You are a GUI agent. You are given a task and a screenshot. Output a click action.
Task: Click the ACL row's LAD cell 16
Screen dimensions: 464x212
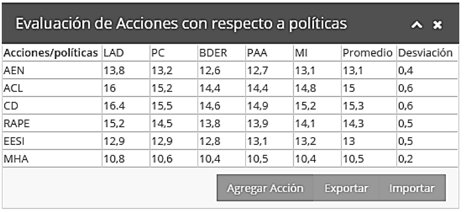coord(109,88)
